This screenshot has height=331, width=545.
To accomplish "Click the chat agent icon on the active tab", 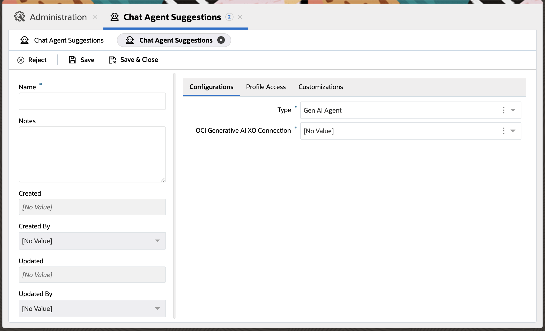I will point(114,17).
